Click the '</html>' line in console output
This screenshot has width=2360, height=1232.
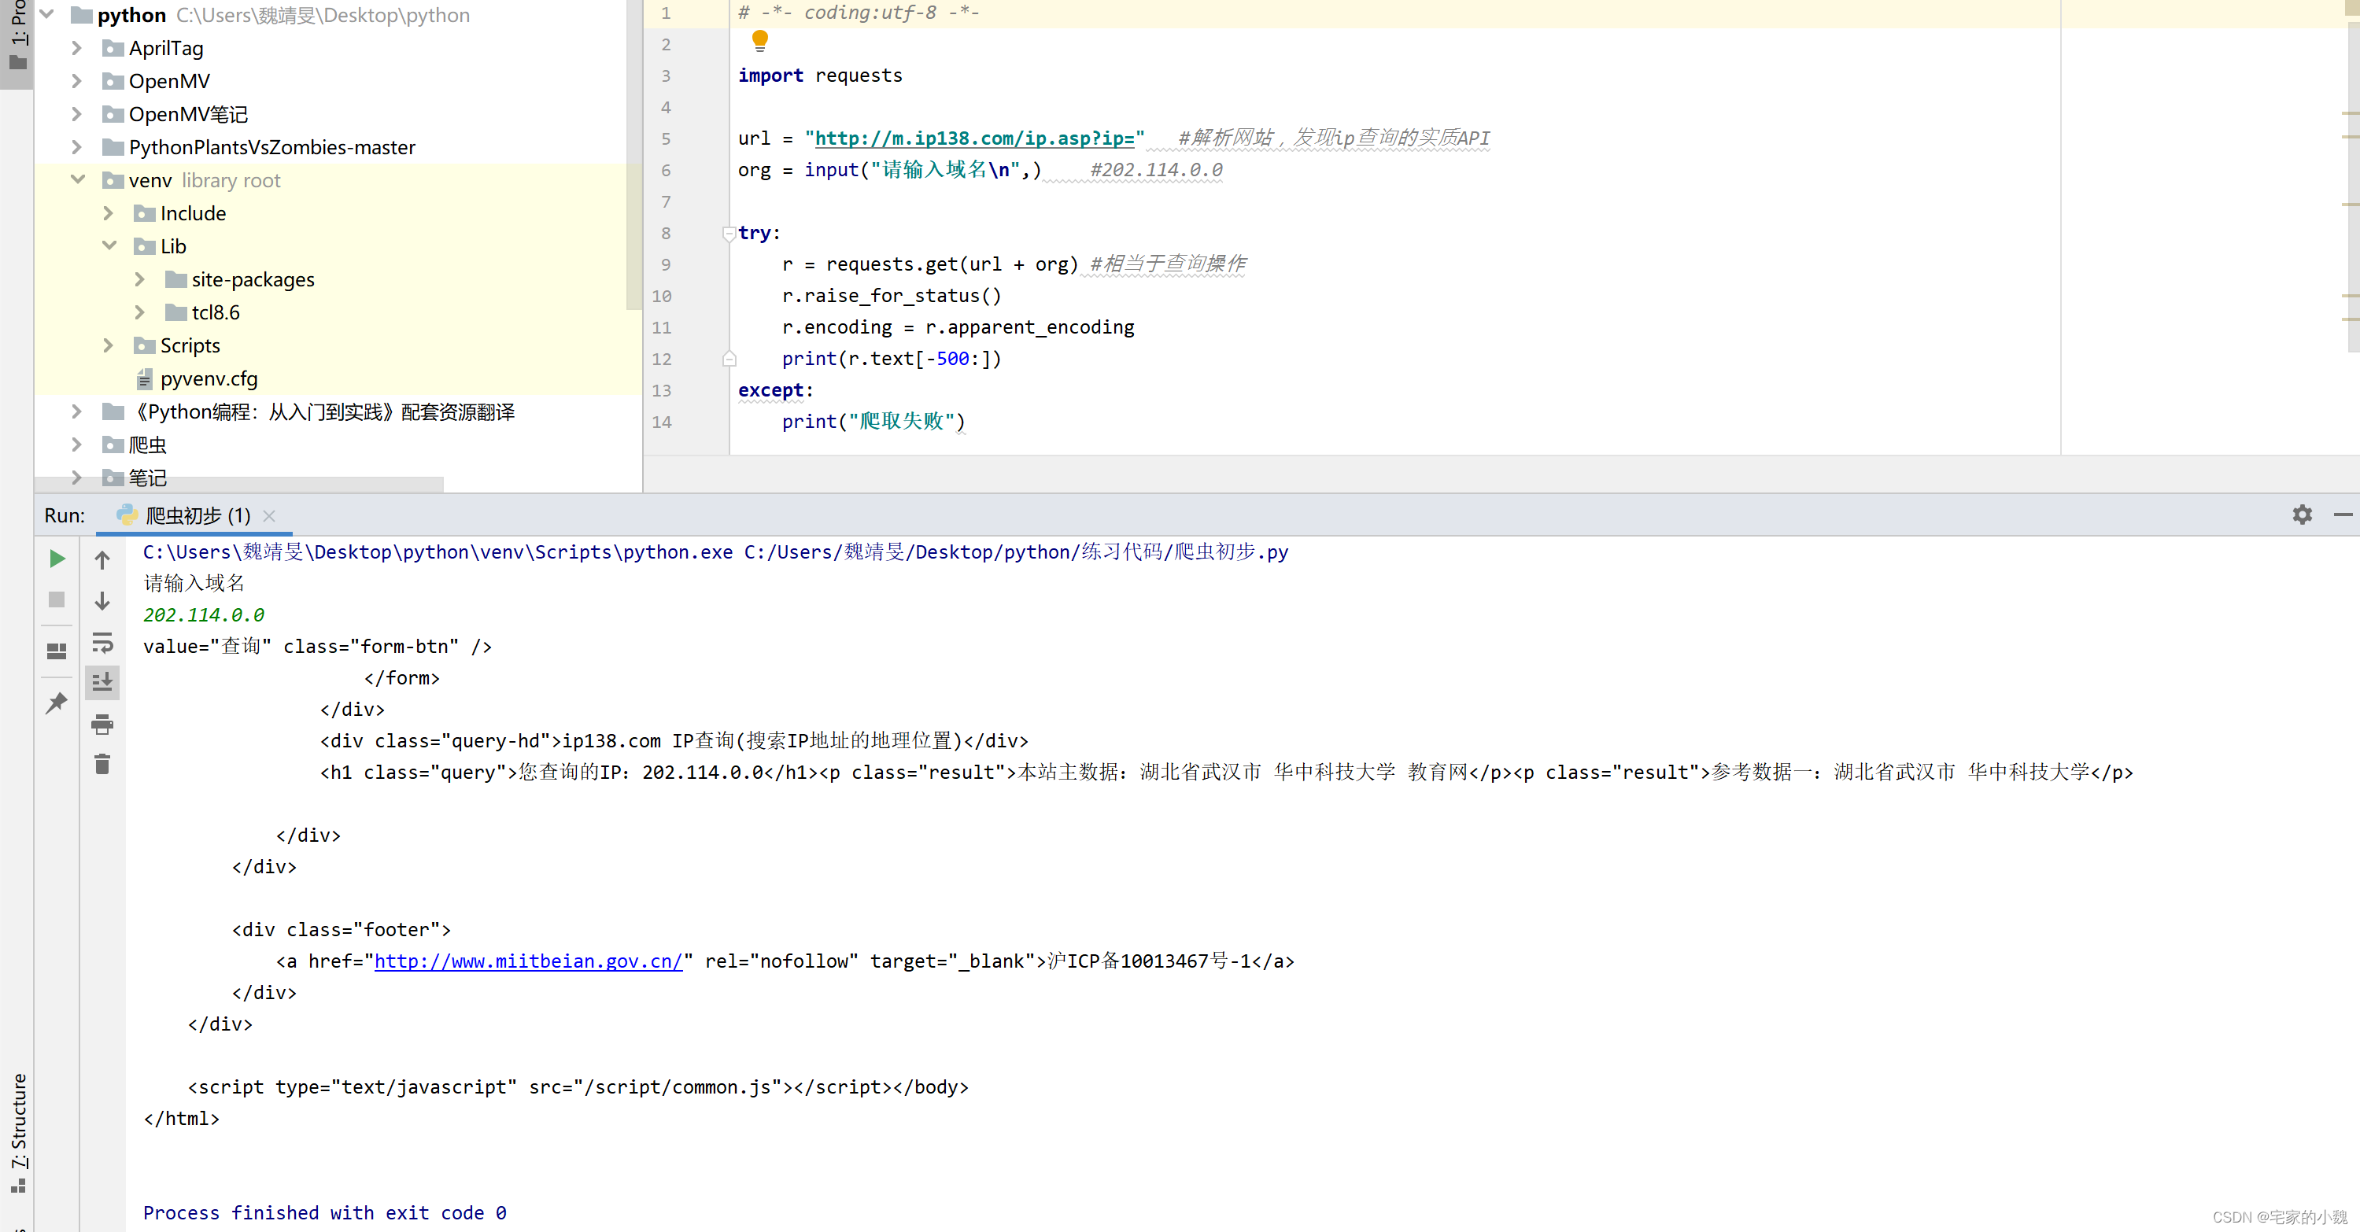[x=182, y=1119]
